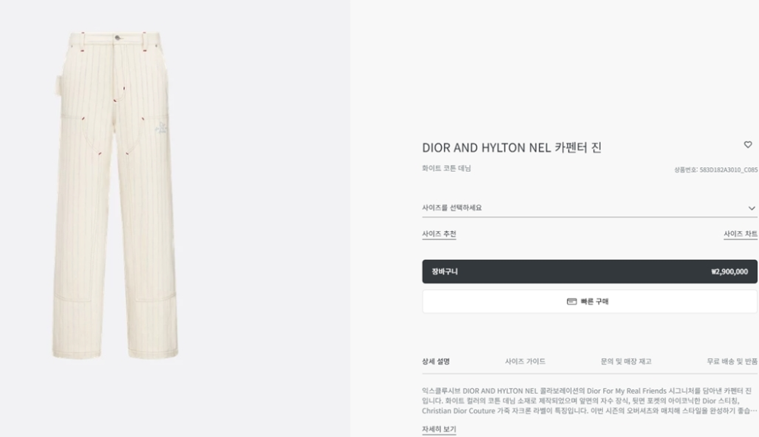Click the product description paragraph text
Image resolution: width=759 pixels, height=437 pixels.
tap(587, 401)
